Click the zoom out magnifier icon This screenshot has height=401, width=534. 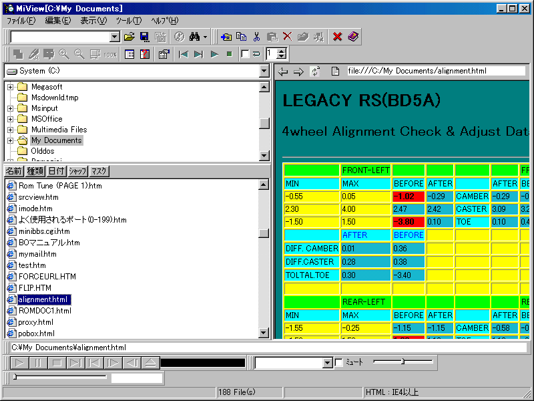pos(79,54)
